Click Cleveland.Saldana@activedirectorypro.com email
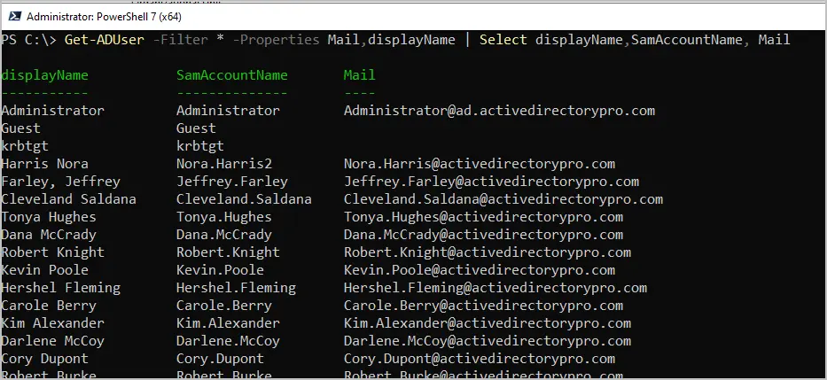Screen dimensions: 827x380 pyautogui.click(x=503, y=199)
